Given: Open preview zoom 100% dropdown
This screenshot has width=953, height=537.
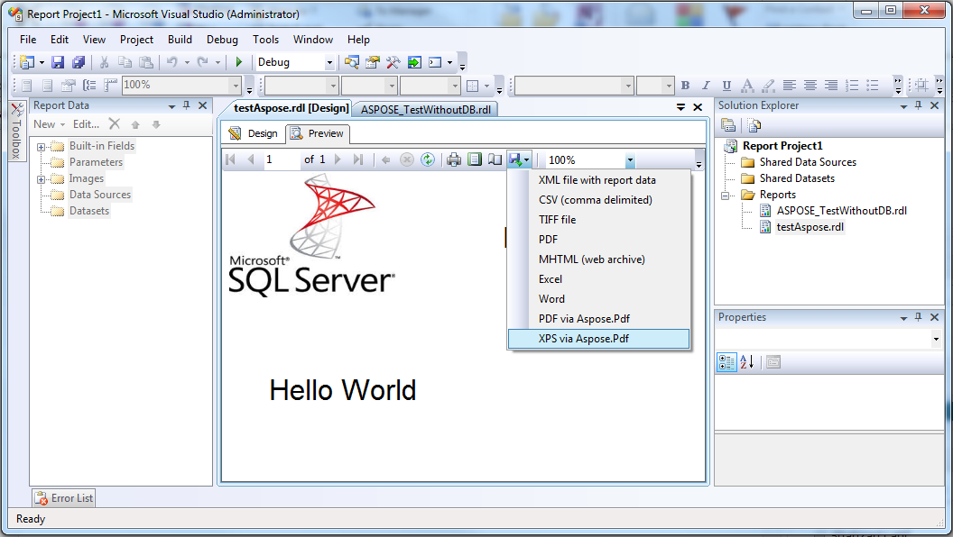Looking at the screenshot, I should (x=630, y=160).
